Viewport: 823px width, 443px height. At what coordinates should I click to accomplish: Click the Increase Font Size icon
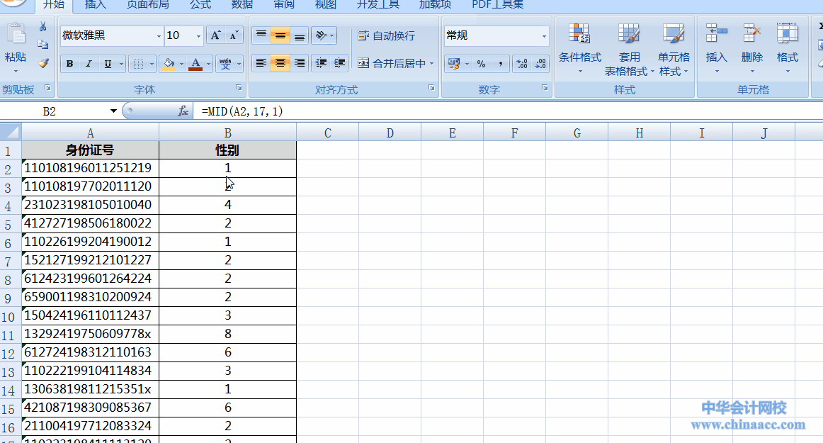pos(216,35)
